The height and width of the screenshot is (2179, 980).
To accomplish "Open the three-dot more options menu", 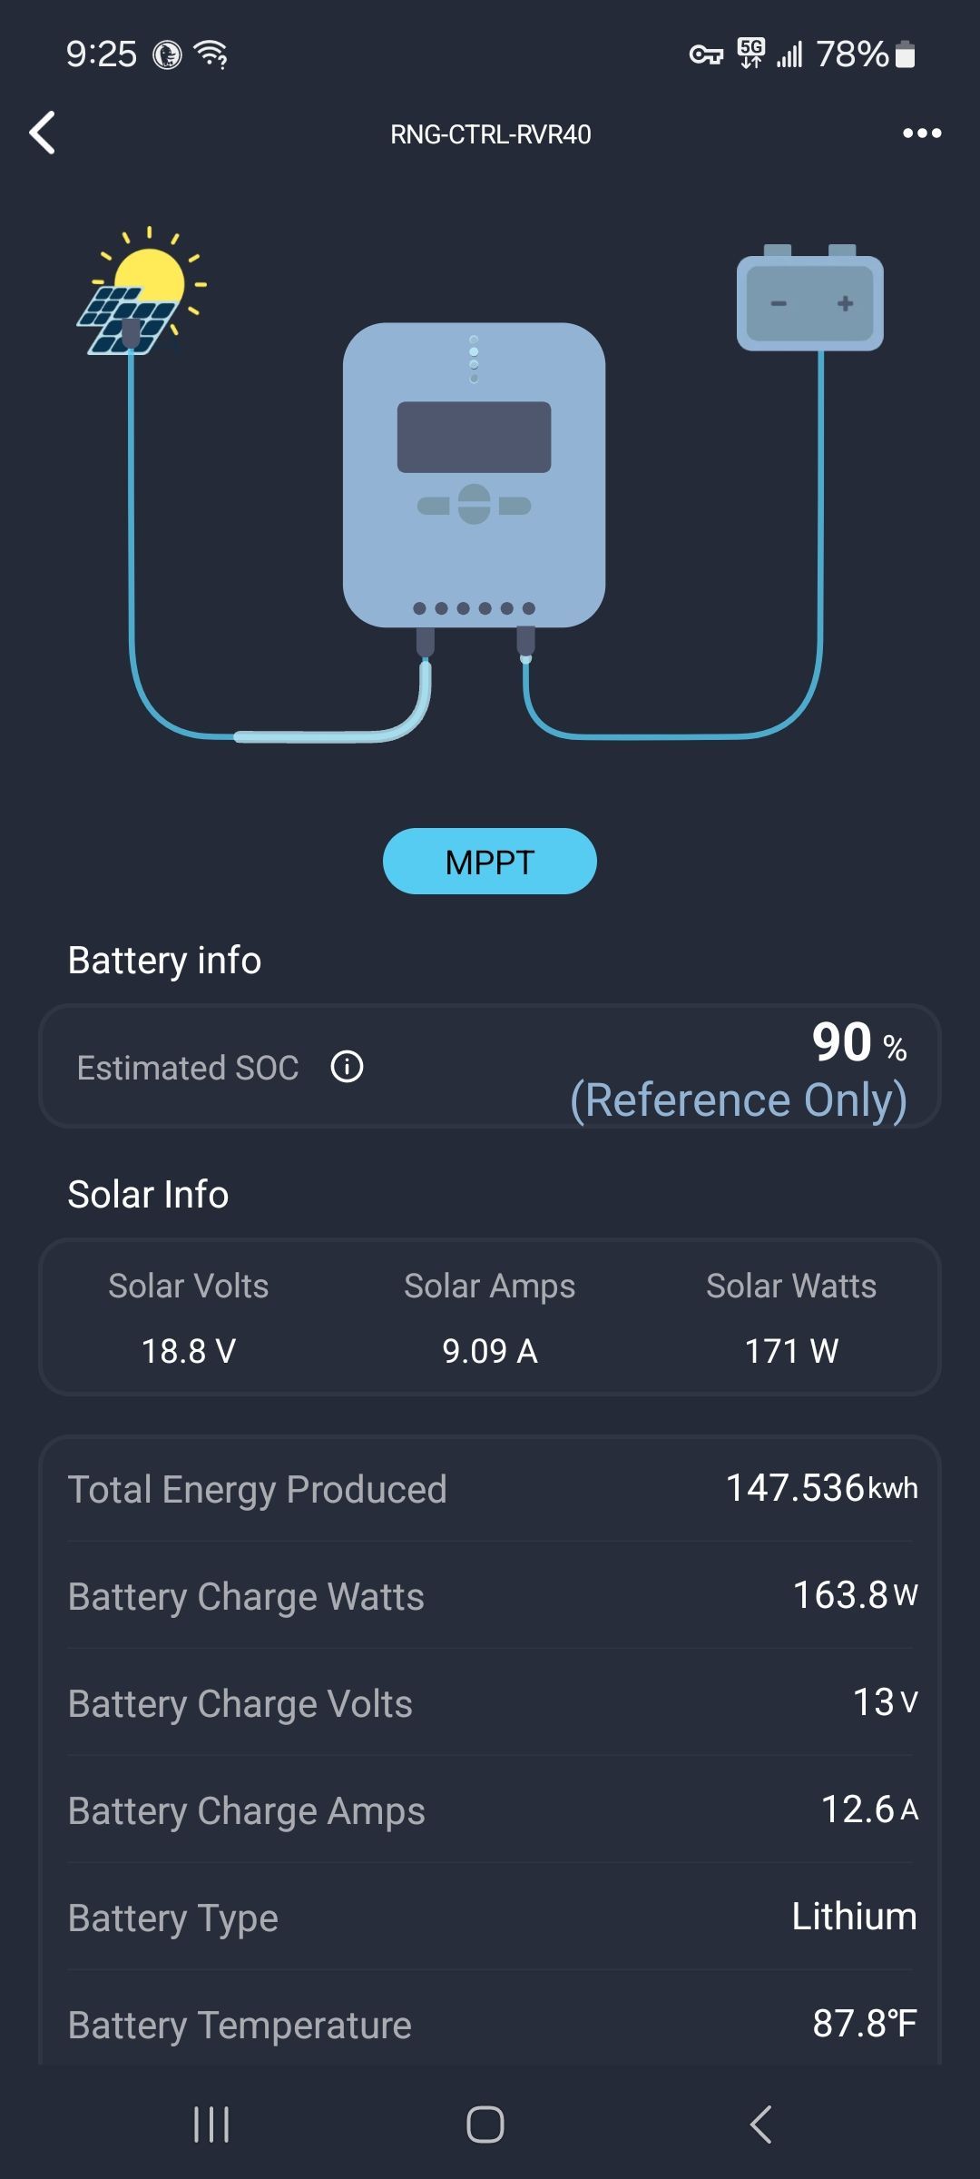I will (922, 133).
